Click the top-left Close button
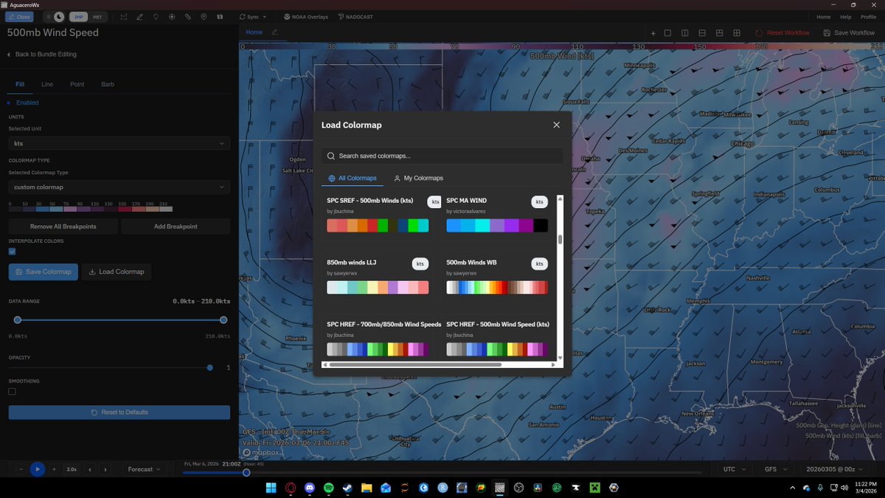Screen dimensions: 885x498 click(19, 16)
